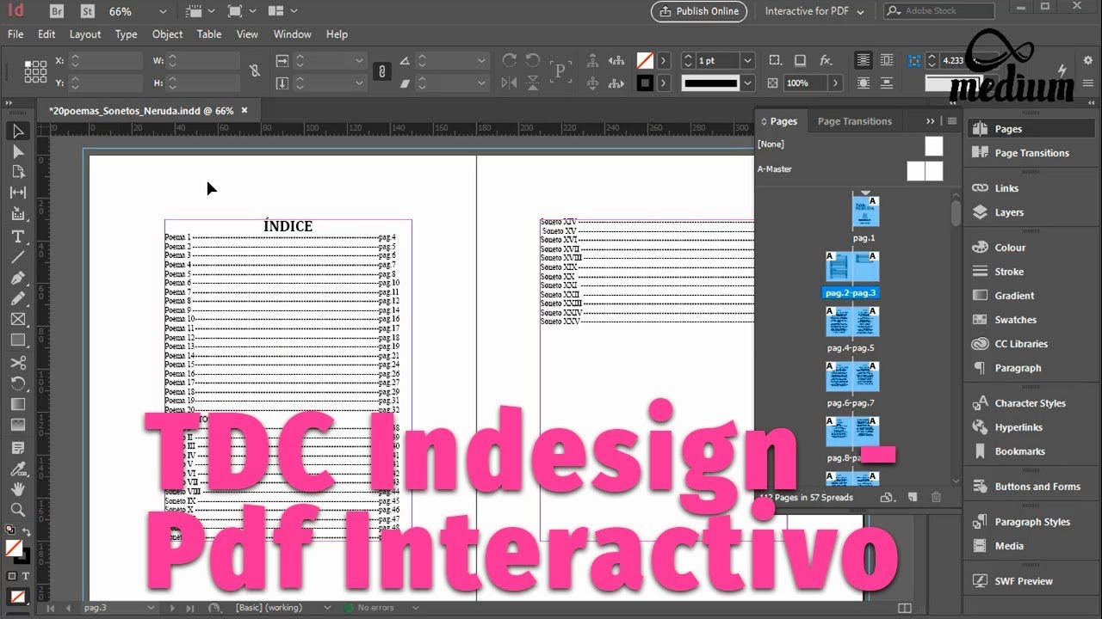
Task: Select the Direct Selection tool
Action: (x=17, y=152)
